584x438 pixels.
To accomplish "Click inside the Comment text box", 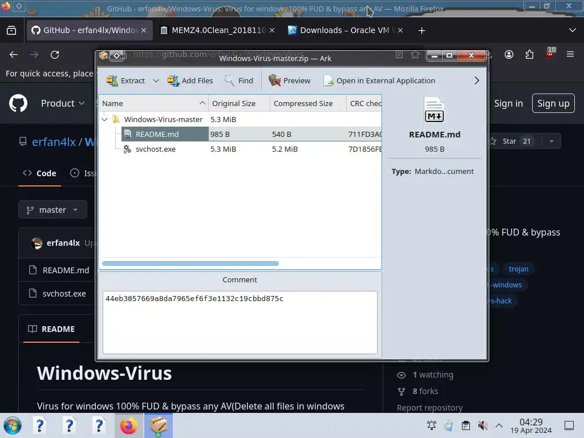I will coord(240,323).
